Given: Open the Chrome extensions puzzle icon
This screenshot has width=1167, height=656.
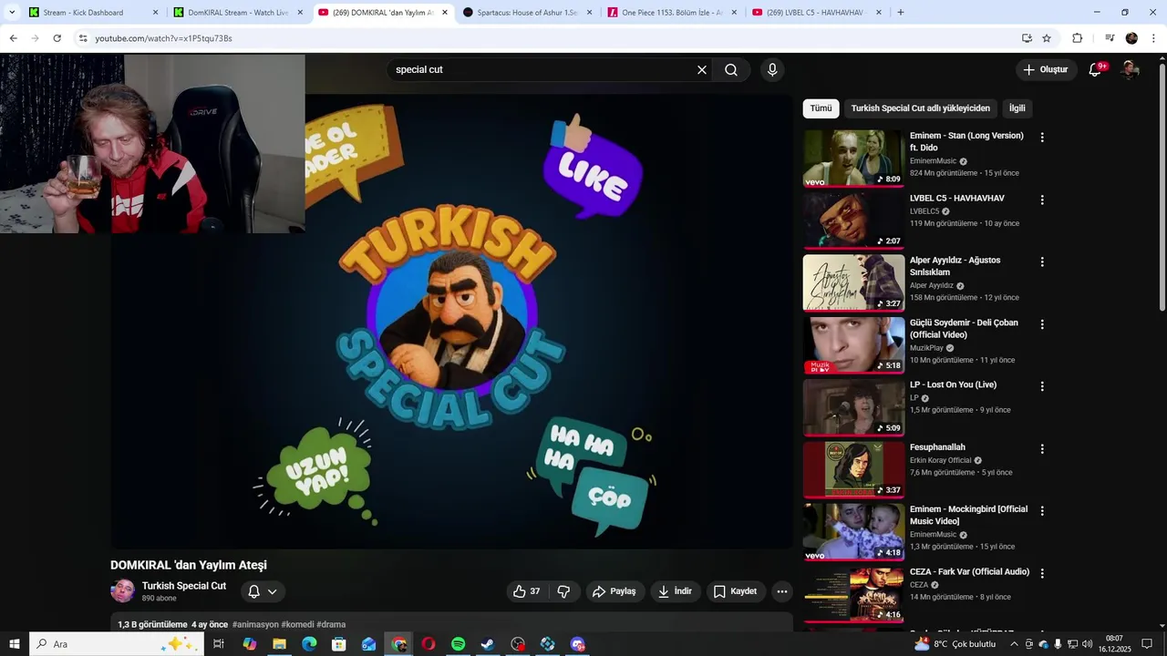Looking at the screenshot, I should [x=1077, y=38].
